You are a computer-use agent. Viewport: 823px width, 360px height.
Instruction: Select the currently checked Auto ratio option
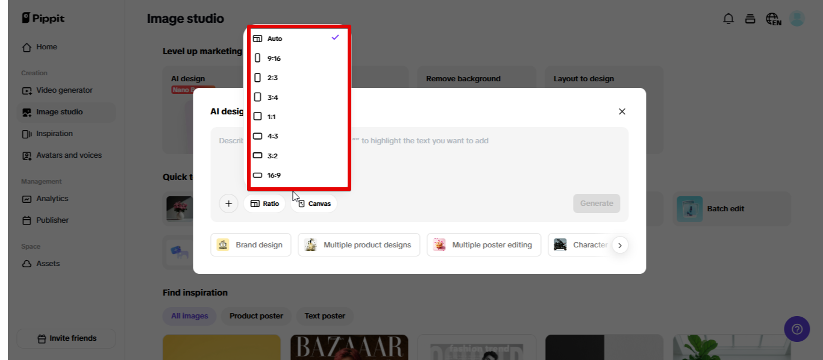point(274,38)
